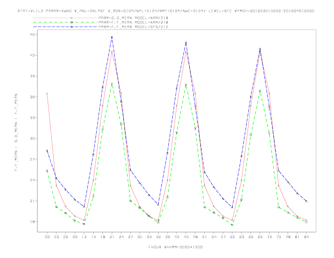Click x-axis forecast hour label 09
Screen dimensions: 334x258
(75, 237)
